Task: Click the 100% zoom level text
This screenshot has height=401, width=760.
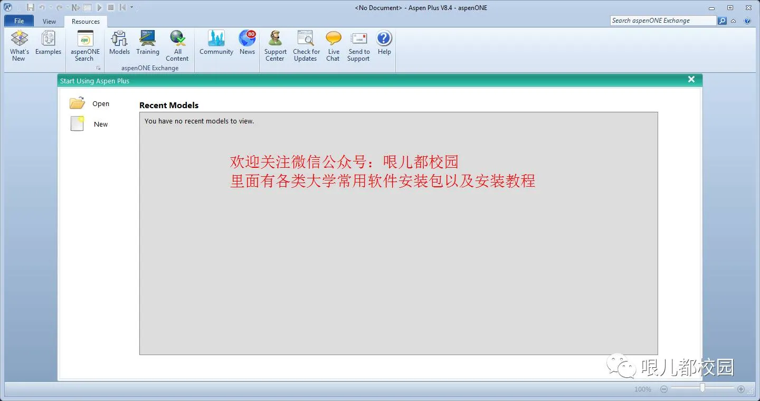Action: coord(643,389)
